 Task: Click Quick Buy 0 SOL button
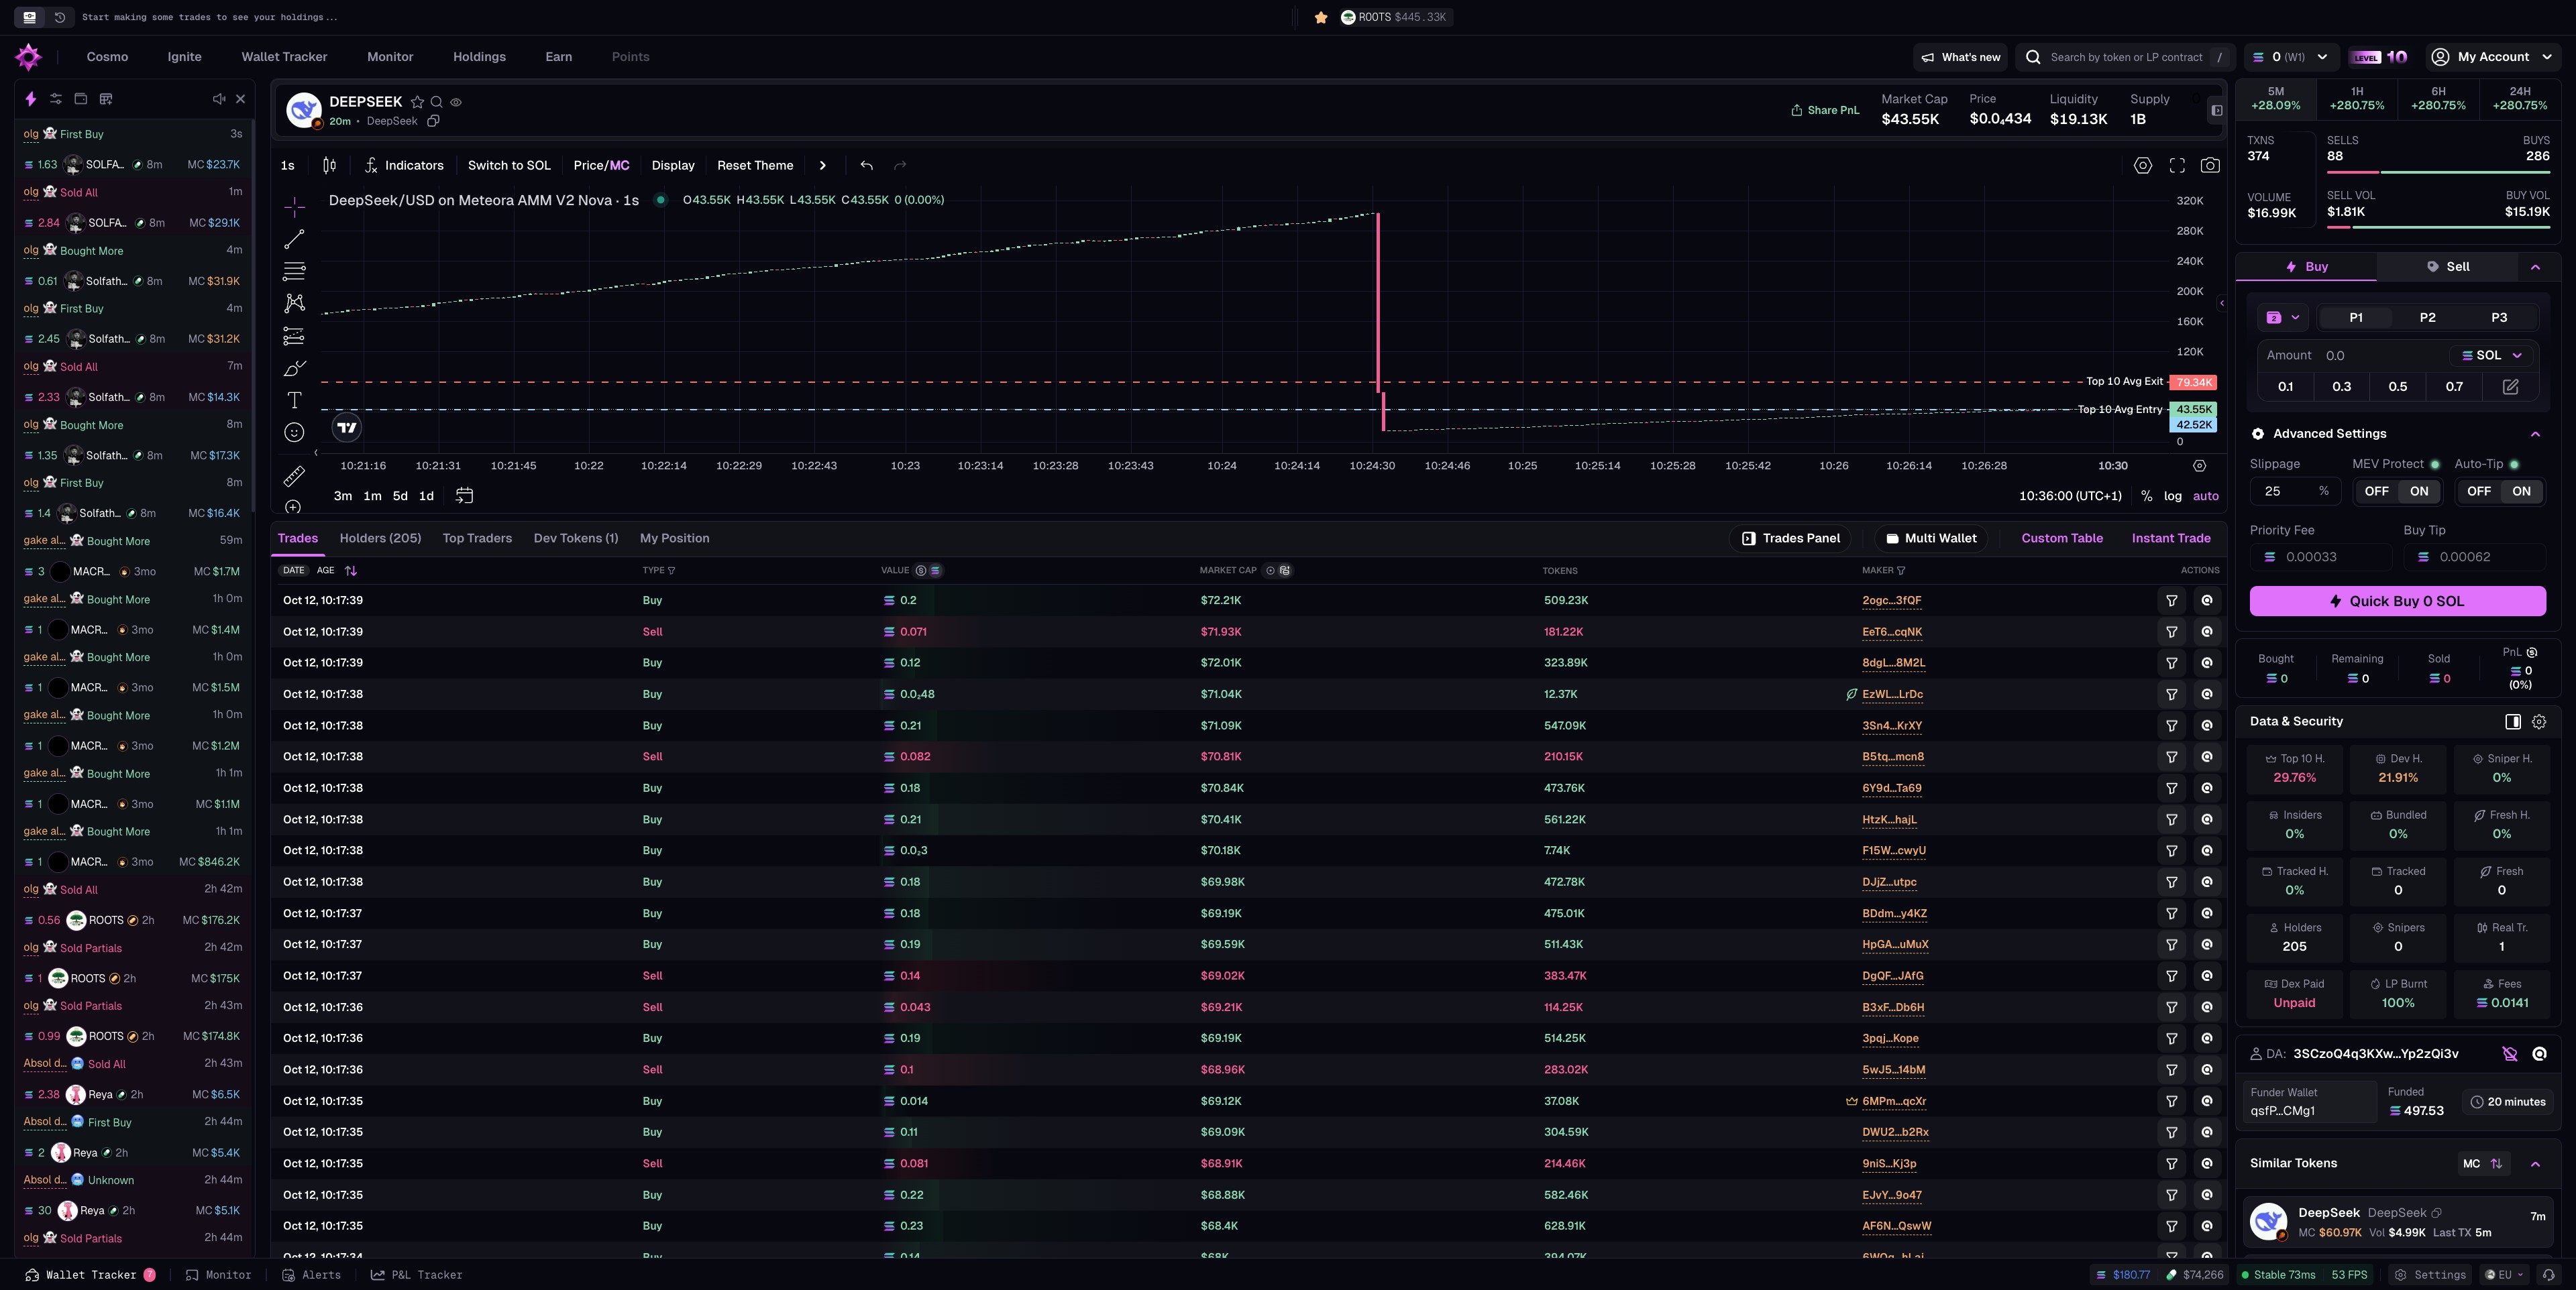click(2397, 601)
